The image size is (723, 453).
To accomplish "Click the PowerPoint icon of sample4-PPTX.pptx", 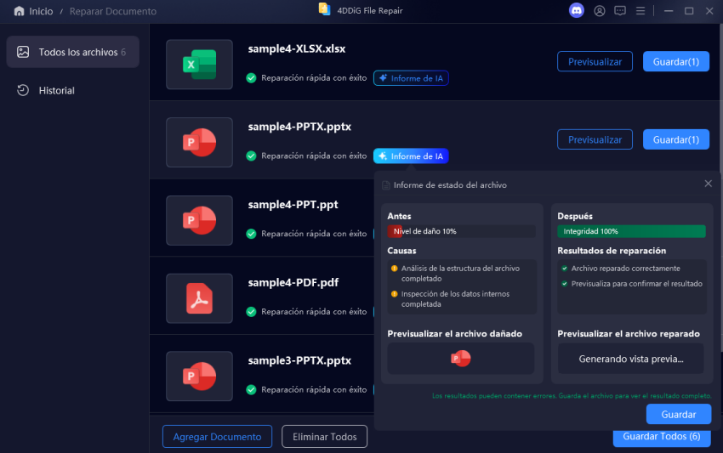I will point(199,143).
